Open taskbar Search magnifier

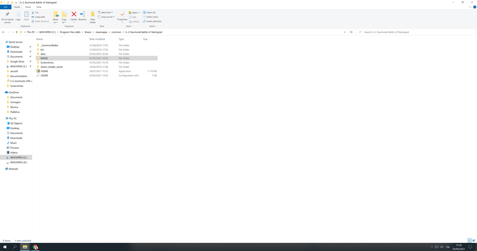click(15, 247)
